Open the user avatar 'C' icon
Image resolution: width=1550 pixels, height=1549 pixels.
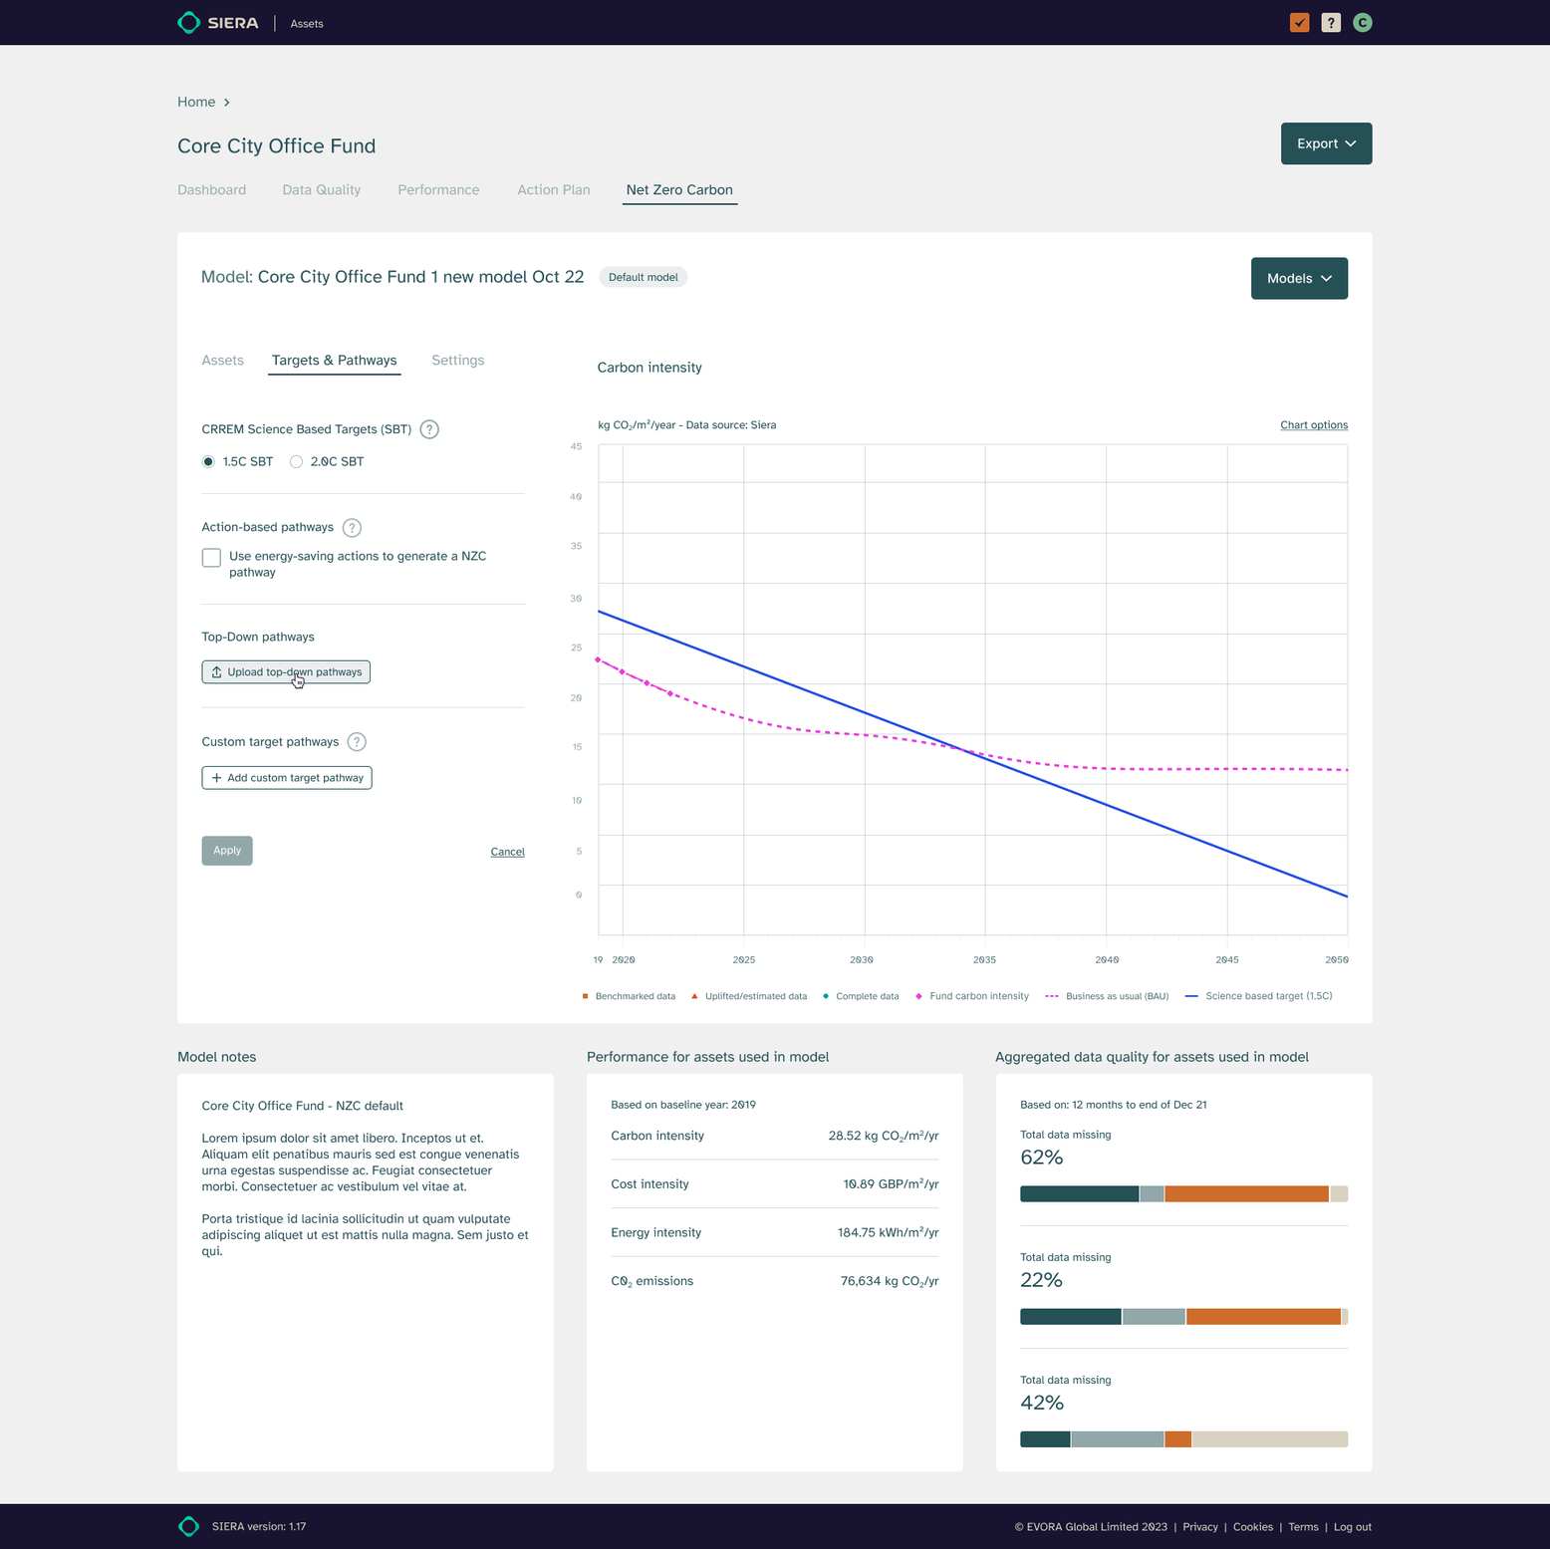[x=1363, y=23]
